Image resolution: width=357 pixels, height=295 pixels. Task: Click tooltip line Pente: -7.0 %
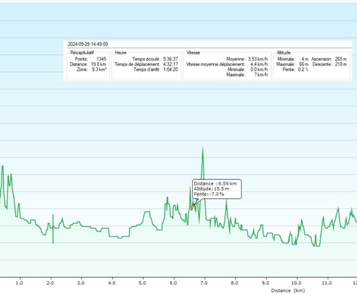209,194
